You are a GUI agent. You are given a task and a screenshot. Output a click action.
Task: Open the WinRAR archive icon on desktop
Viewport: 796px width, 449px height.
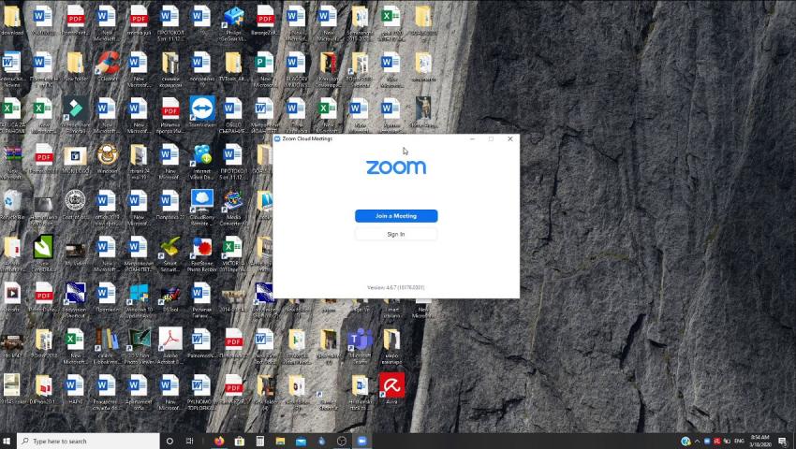click(12, 159)
